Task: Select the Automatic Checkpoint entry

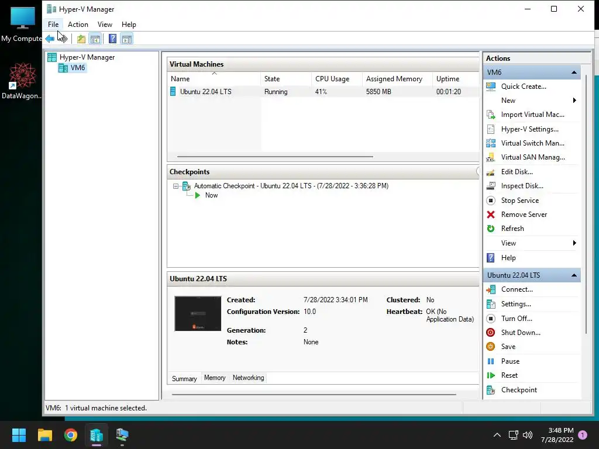Action: 291,186
